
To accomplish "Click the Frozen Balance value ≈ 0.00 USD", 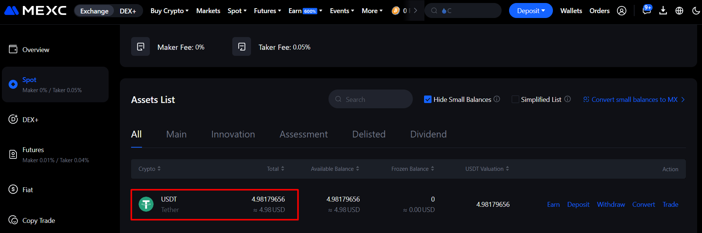I will tap(419, 210).
